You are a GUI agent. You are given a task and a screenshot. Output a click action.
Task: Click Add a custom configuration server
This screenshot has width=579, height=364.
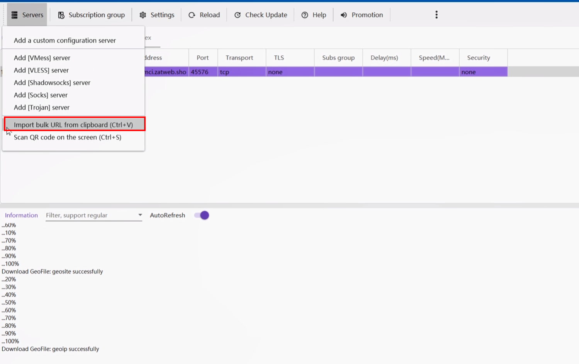65,41
